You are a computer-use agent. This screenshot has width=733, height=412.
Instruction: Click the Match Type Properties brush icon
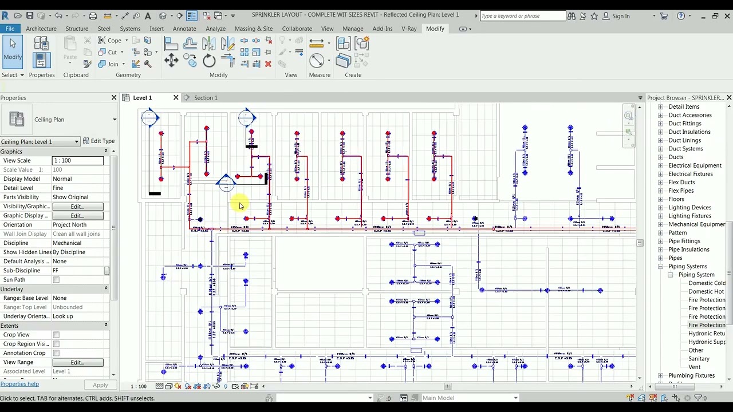88,64
